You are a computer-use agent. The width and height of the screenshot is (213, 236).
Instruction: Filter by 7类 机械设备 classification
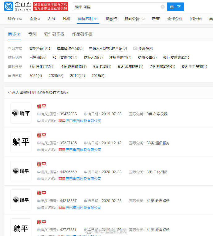pyautogui.click(x=162, y=66)
